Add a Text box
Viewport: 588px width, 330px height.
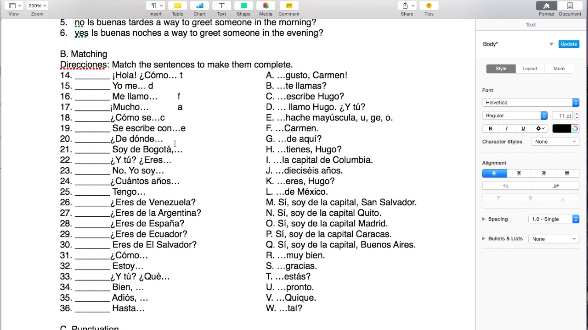tap(221, 5)
